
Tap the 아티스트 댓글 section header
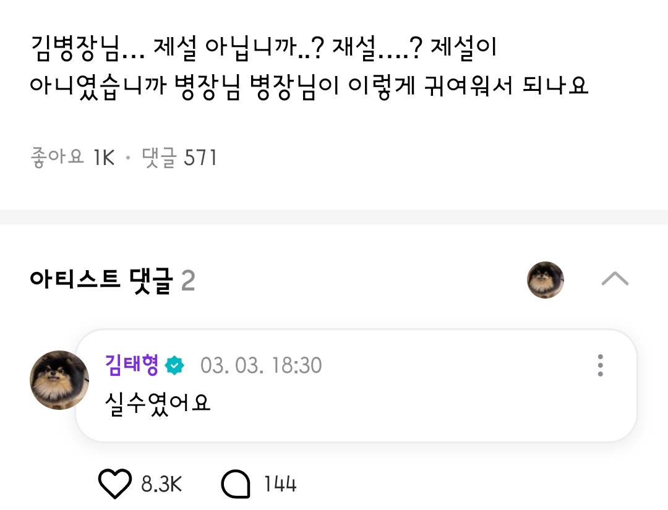[100, 281]
